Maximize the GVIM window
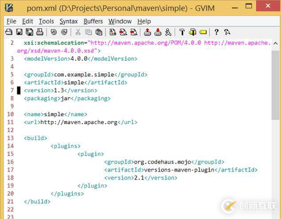The height and width of the screenshot is (219, 281). click(x=249, y=6)
